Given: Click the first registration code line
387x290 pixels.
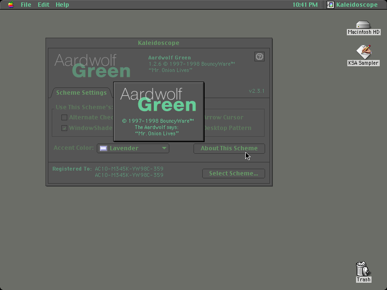Looking at the screenshot, I should tap(129, 169).
